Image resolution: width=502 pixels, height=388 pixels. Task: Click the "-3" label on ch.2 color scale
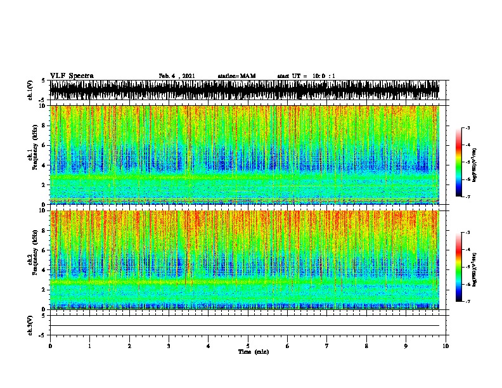467,233
